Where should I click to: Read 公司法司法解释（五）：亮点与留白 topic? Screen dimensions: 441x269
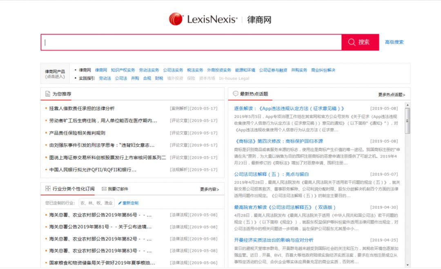pos(271,174)
